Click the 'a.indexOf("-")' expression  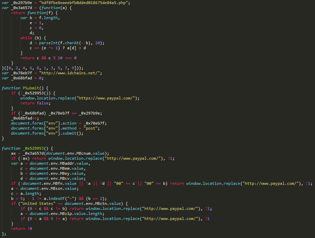tap(60, 199)
